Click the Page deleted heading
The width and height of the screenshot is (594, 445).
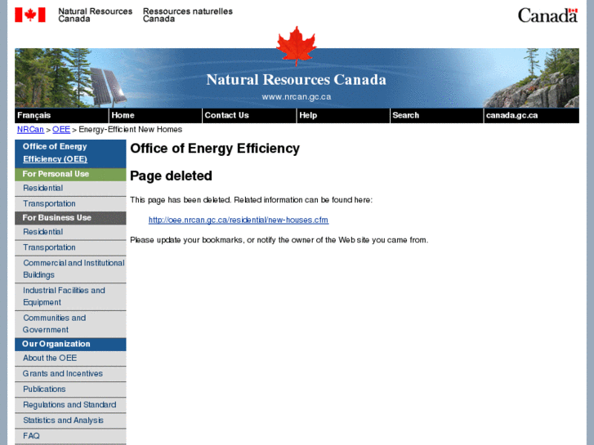point(171,176)
